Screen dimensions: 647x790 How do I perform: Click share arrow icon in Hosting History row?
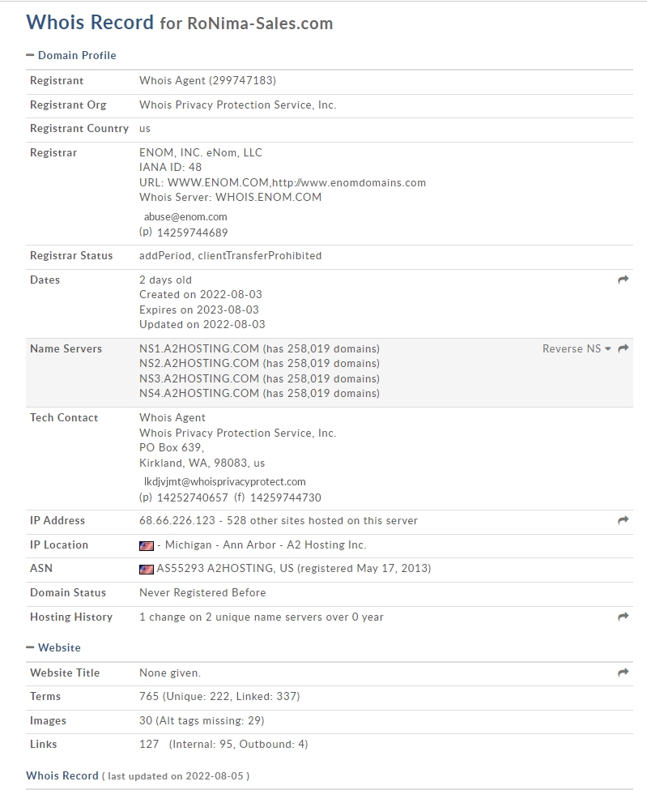click(x=624, y=617)
